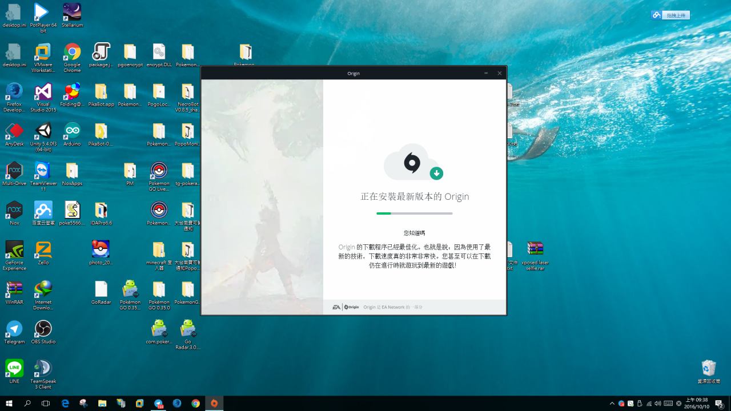Open WinRAR desktop shortcut
Viewport: 731px width, 411px height.
[x=14, y=292]
